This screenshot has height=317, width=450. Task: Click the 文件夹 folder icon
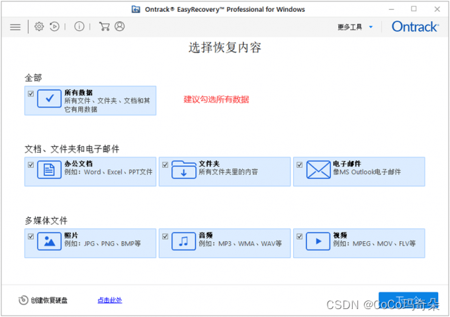click(x=184, y=170)
